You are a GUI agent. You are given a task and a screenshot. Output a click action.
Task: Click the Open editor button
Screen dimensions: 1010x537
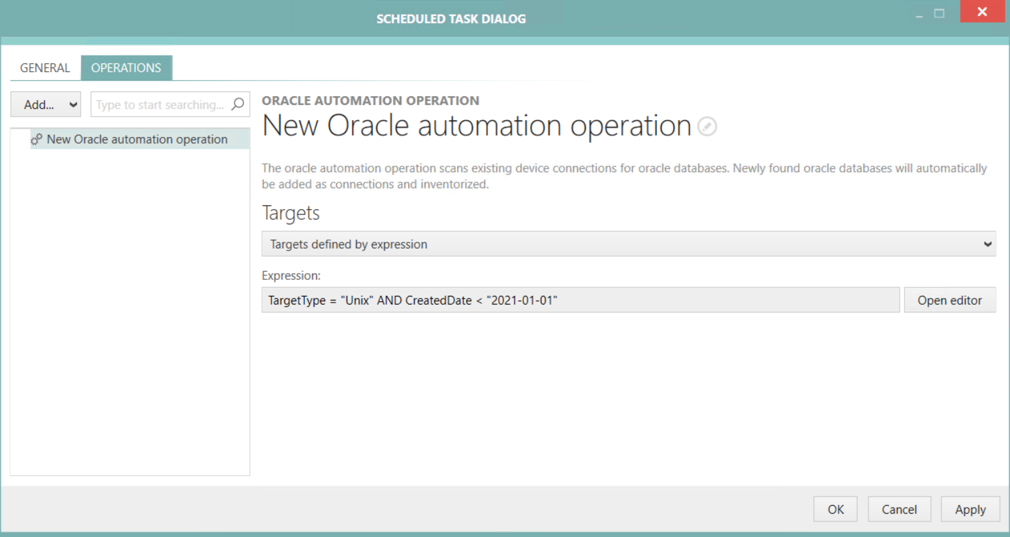click(950, 300)
